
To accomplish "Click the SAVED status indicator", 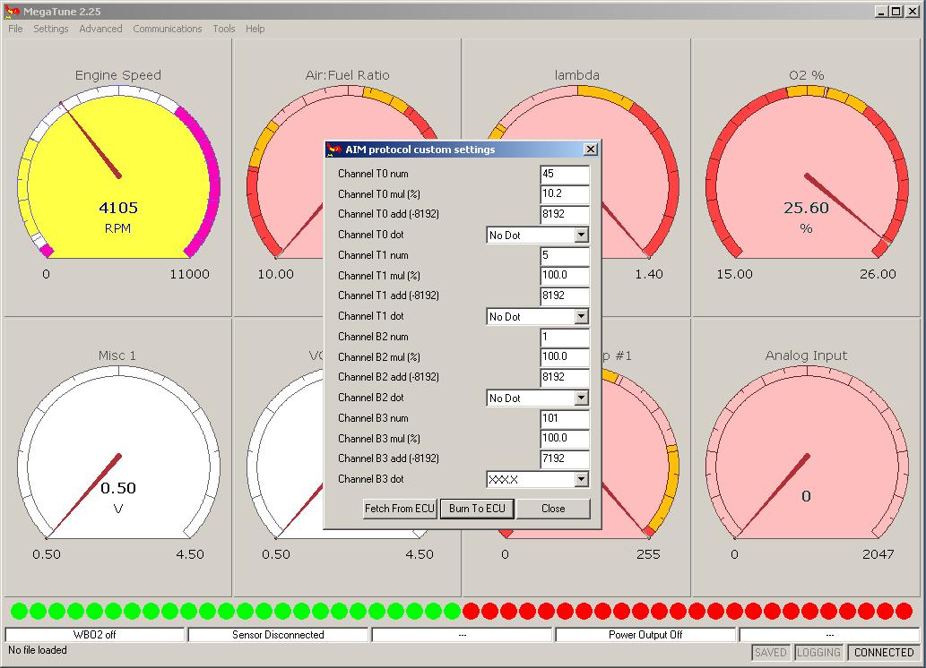I will pos(771,653).
